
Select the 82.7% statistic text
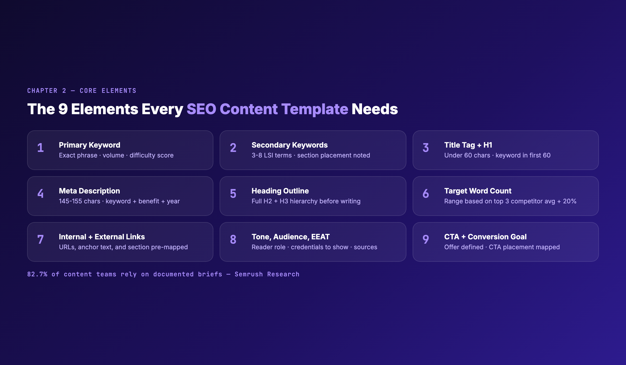pos(38,274)
